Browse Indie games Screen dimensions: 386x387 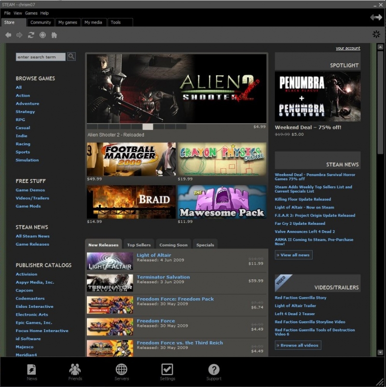(x=22, y=136)
